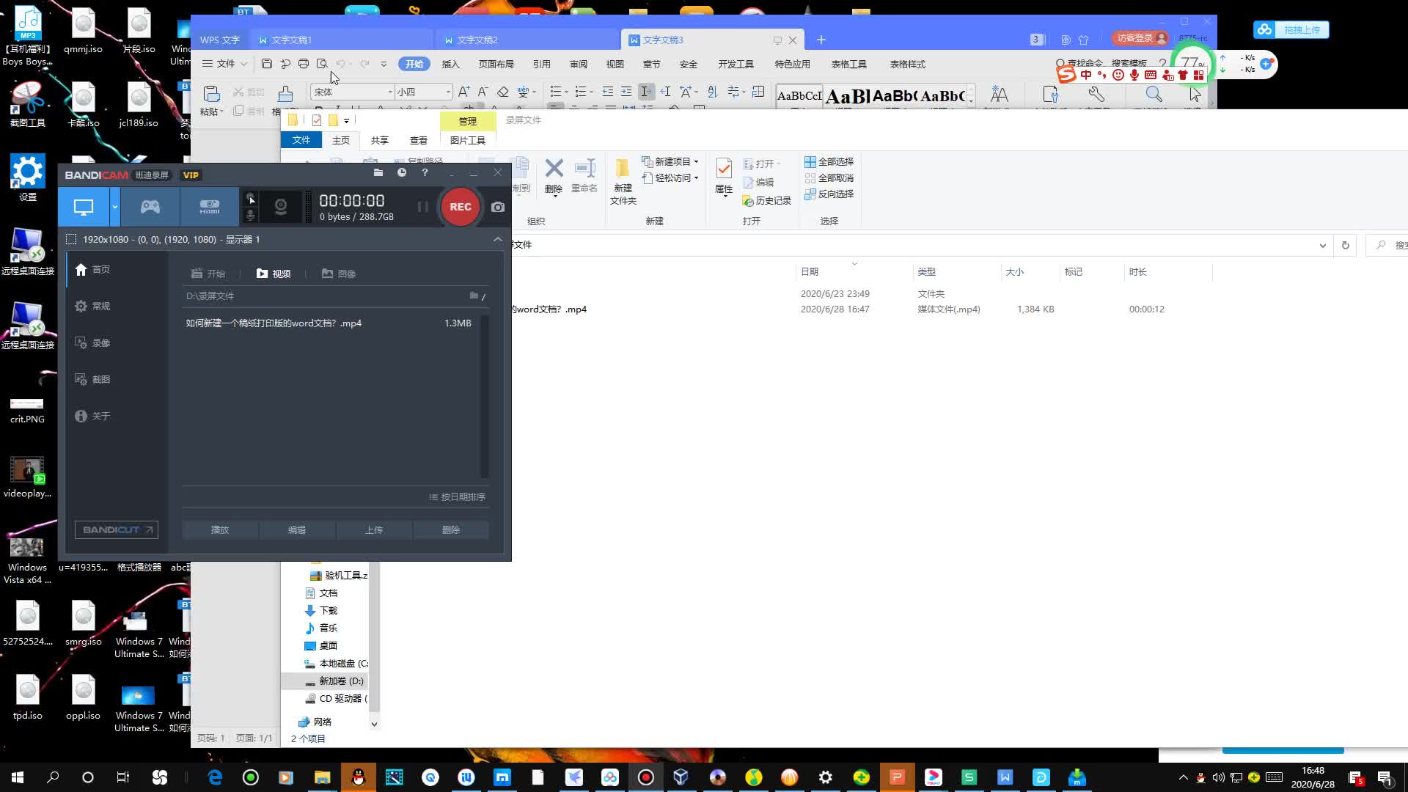The image size is (1408, 792).
Task: Open the 插入 ribbon tab in WPS
Action: pos(450,64)
